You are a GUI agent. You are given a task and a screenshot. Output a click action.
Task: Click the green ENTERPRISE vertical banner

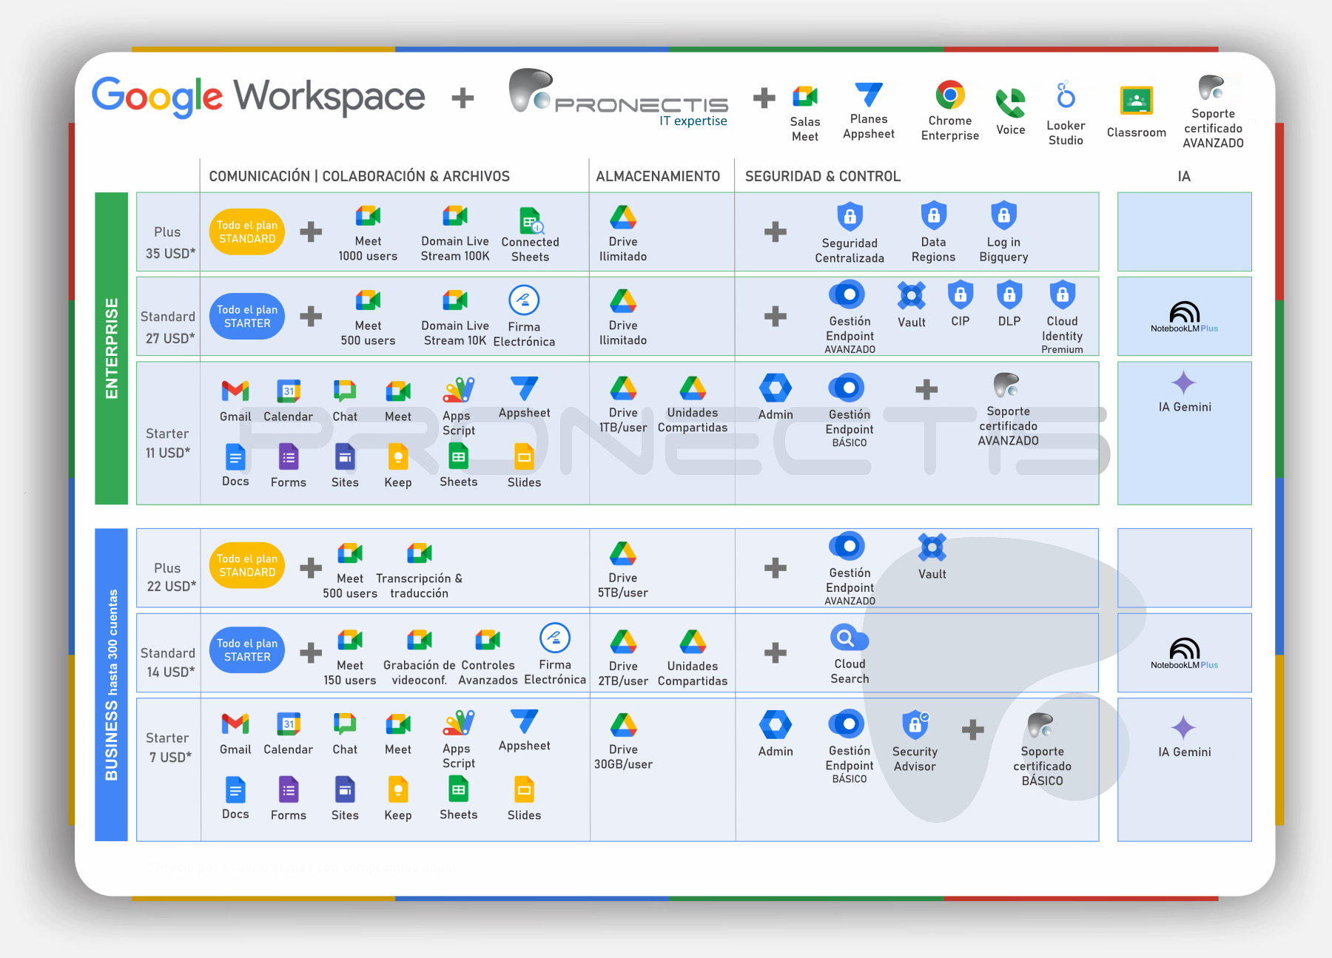pos(111,348)
